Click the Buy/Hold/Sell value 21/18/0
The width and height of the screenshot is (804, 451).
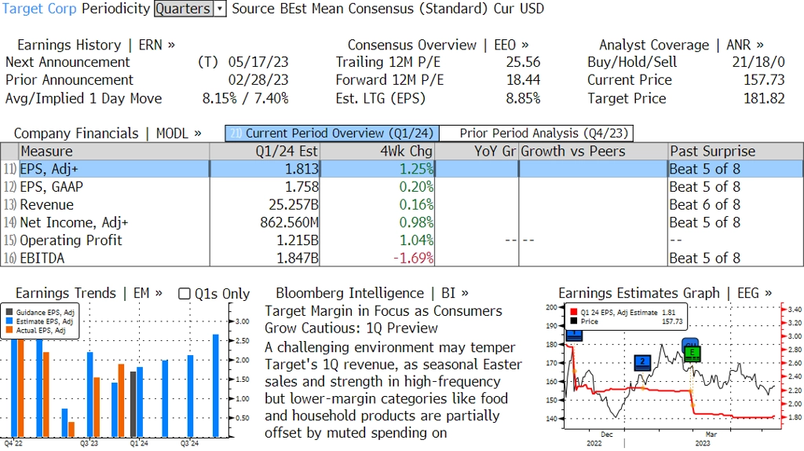point(758,62)
